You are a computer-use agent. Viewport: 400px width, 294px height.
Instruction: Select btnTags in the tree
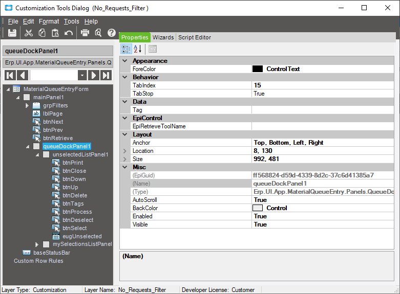pyautogui.click(x=73, y=203)
